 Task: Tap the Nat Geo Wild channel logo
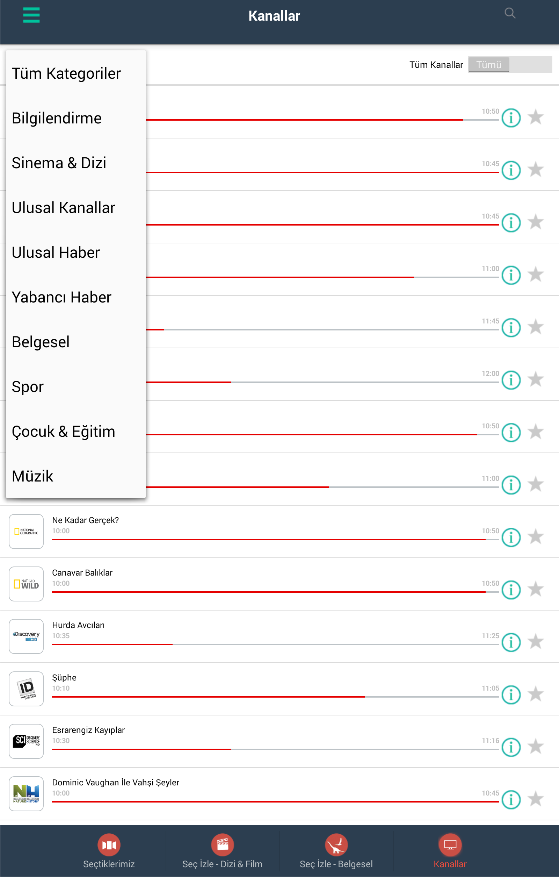(26, 584)
